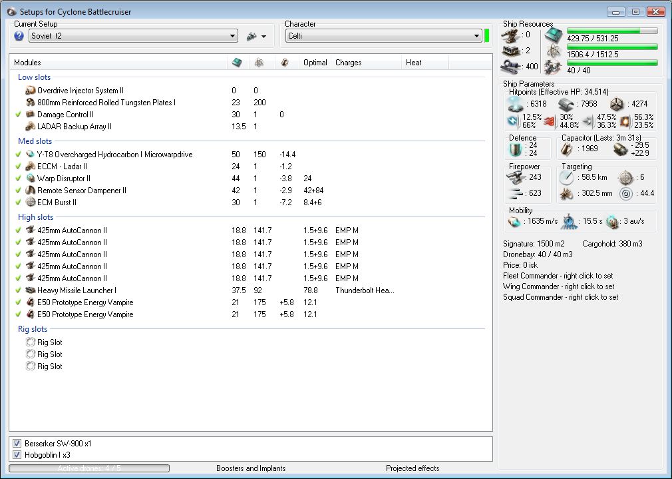Open the Projected effects tab
Viewport: 672px width, 479px height.
point(413,468)
